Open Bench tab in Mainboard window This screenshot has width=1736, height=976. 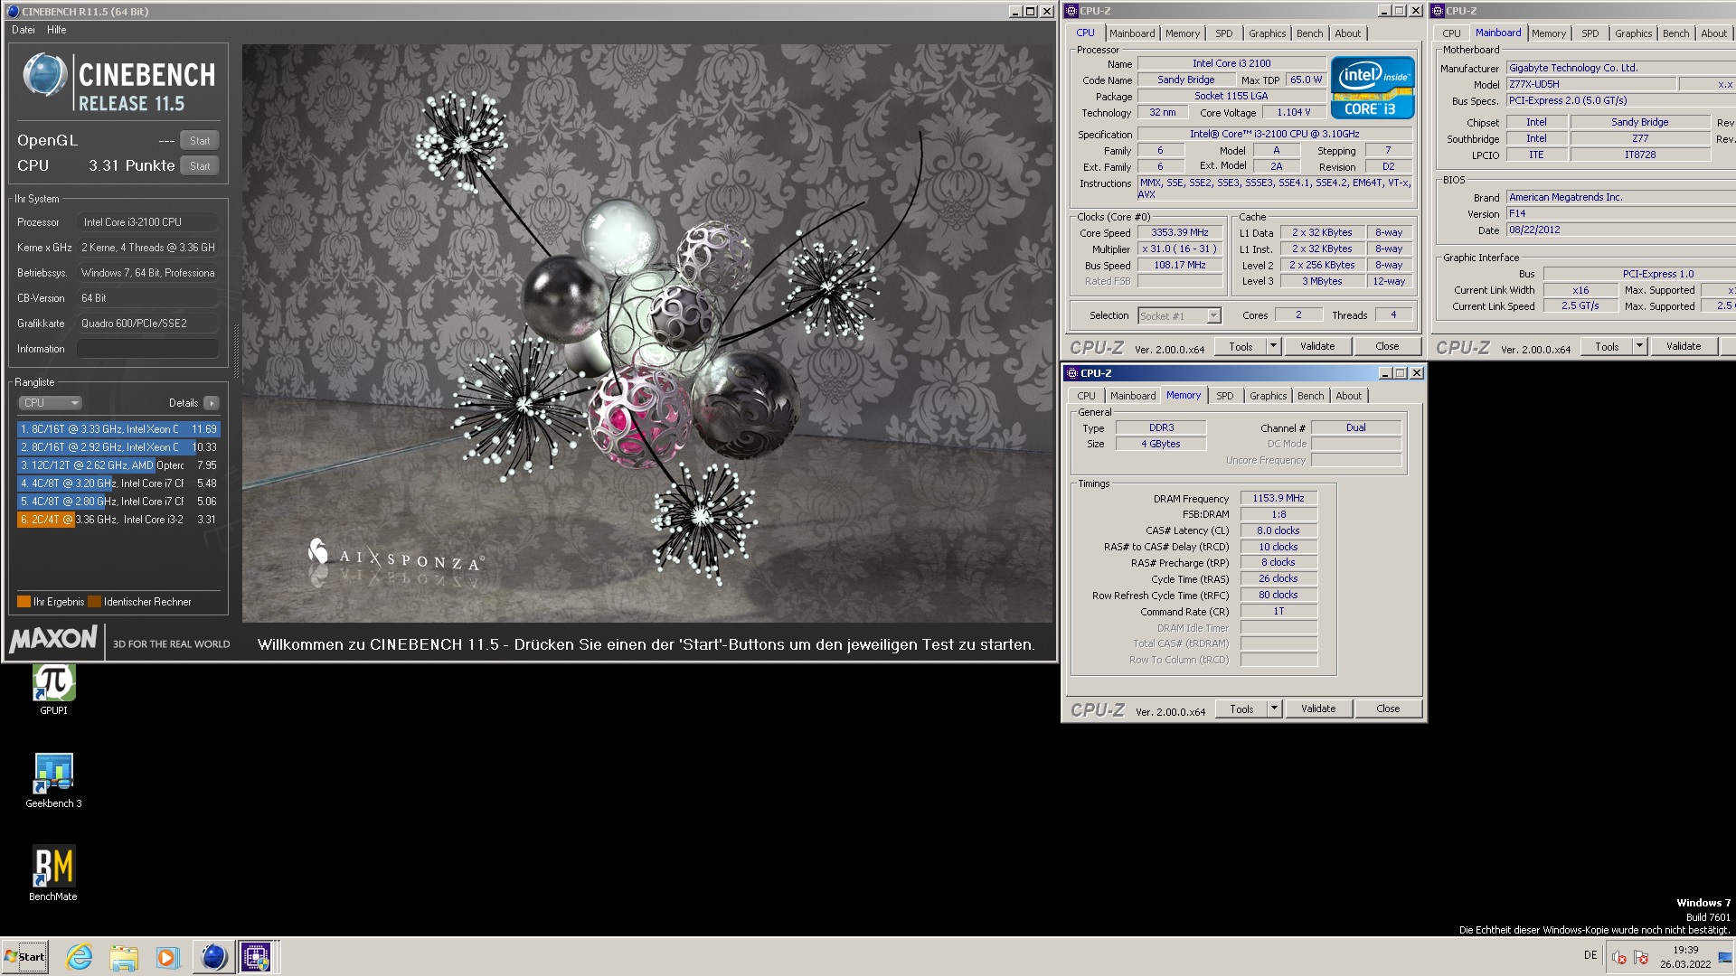tap(1675, 33)
